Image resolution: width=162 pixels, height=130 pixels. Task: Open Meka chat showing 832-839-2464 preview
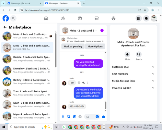pyautogui.click(x=27, y=47)
